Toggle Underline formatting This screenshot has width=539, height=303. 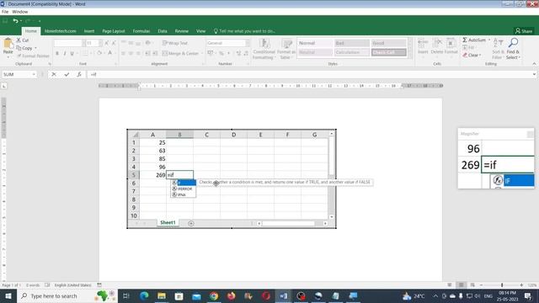pyautogui.click(x=72, y=53)
